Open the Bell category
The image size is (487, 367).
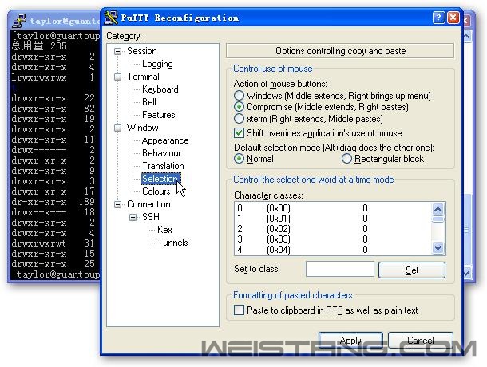pos(149,102)
